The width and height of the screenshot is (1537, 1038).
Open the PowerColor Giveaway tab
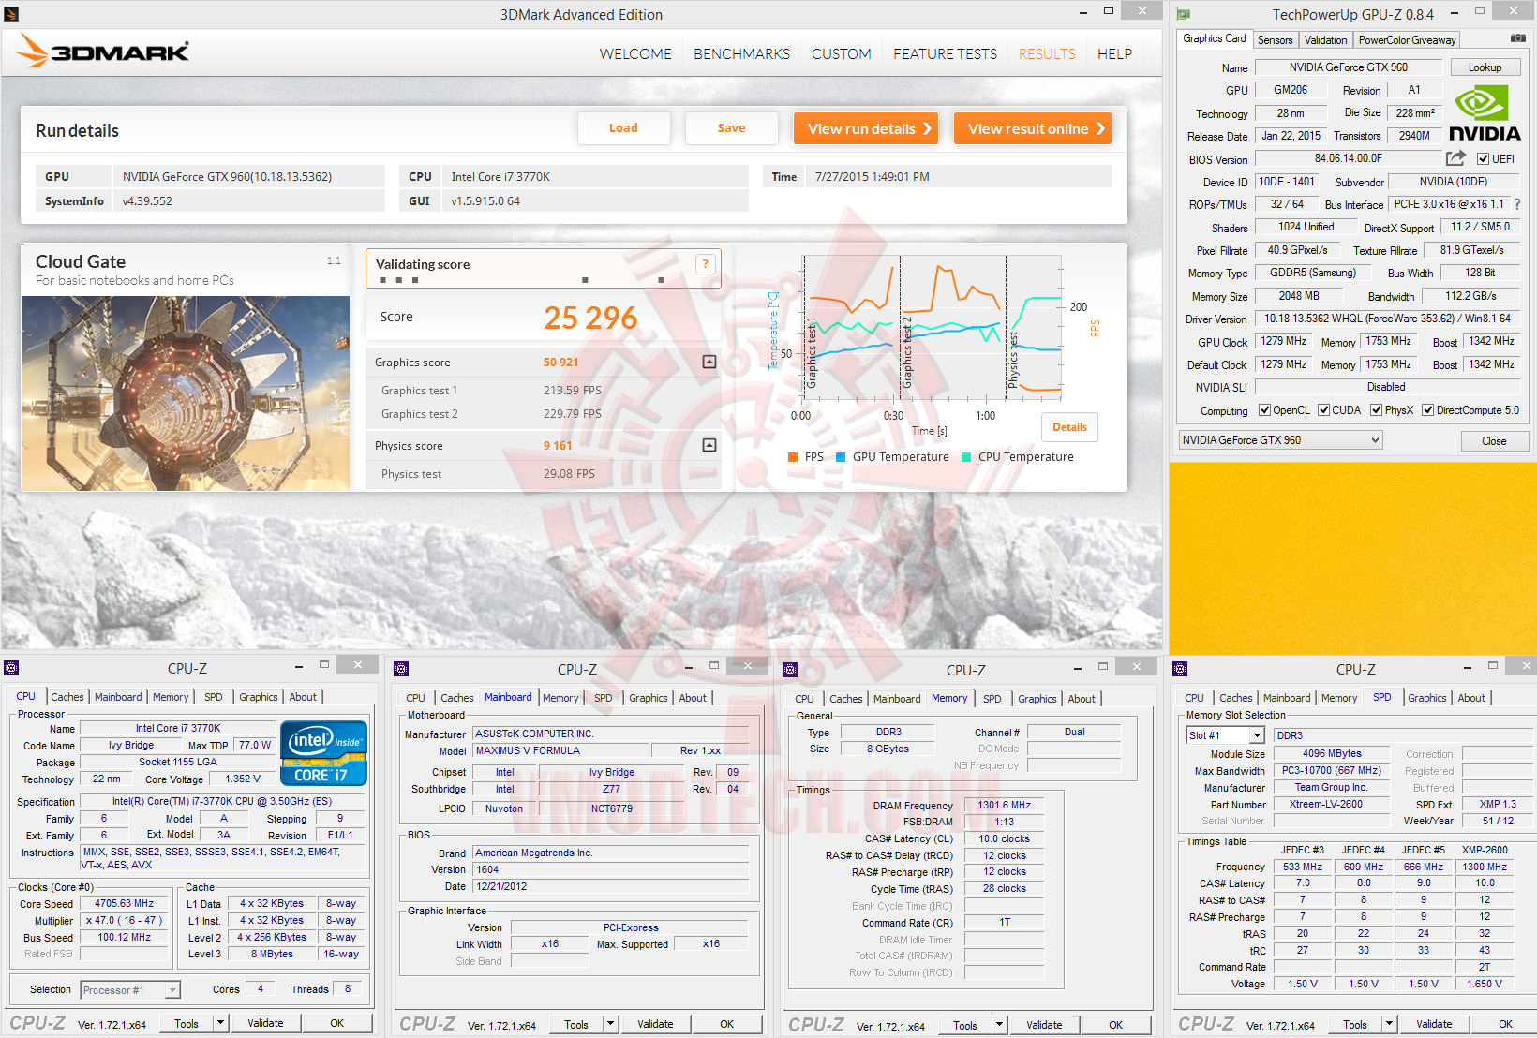(1407, 40)
